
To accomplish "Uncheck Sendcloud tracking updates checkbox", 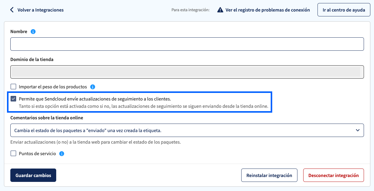I will click(13, 99).
